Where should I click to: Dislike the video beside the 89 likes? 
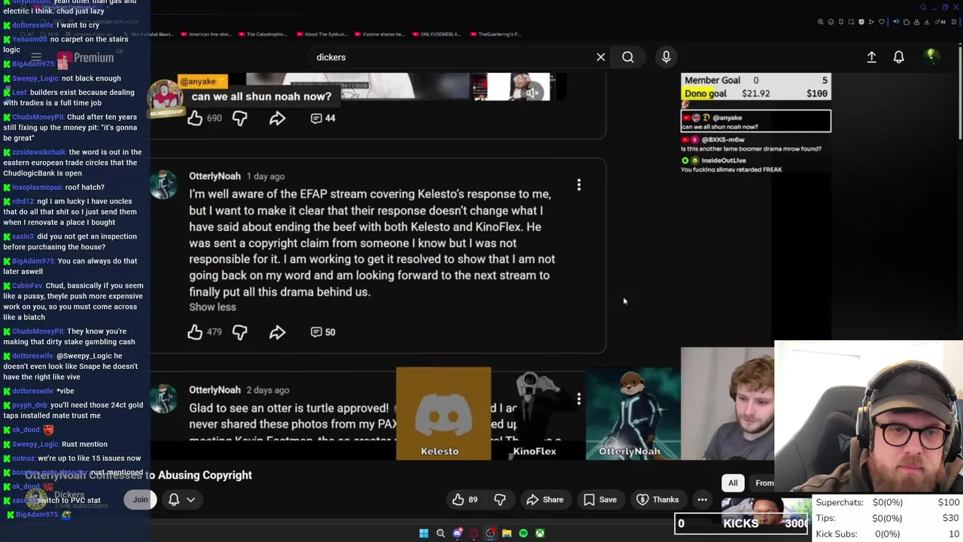point(500,500)
